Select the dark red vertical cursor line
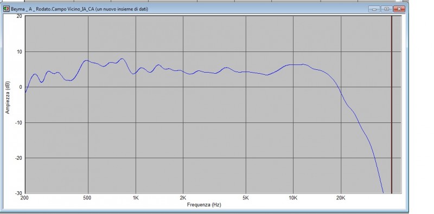This screenshot has height=214, width=434. [392, 105]
